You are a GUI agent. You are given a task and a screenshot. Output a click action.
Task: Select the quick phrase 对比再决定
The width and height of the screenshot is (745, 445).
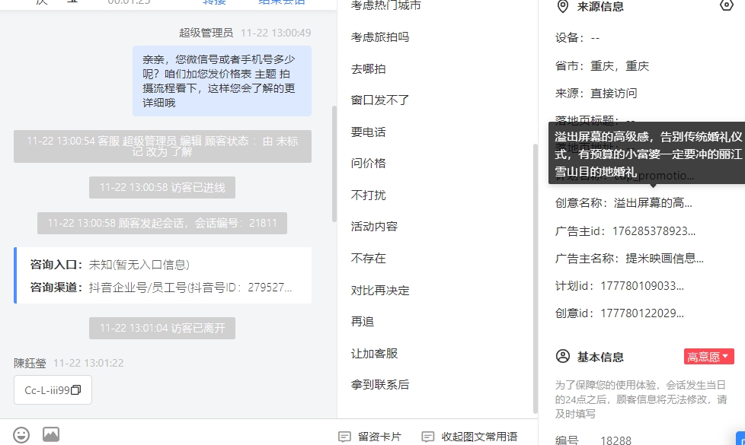380,291
